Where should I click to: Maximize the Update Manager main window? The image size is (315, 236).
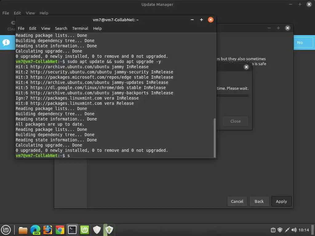300,4
